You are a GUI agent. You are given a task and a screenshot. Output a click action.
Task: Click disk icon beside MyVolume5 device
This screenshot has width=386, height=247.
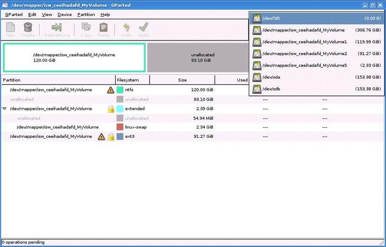[x=257, y=65]
